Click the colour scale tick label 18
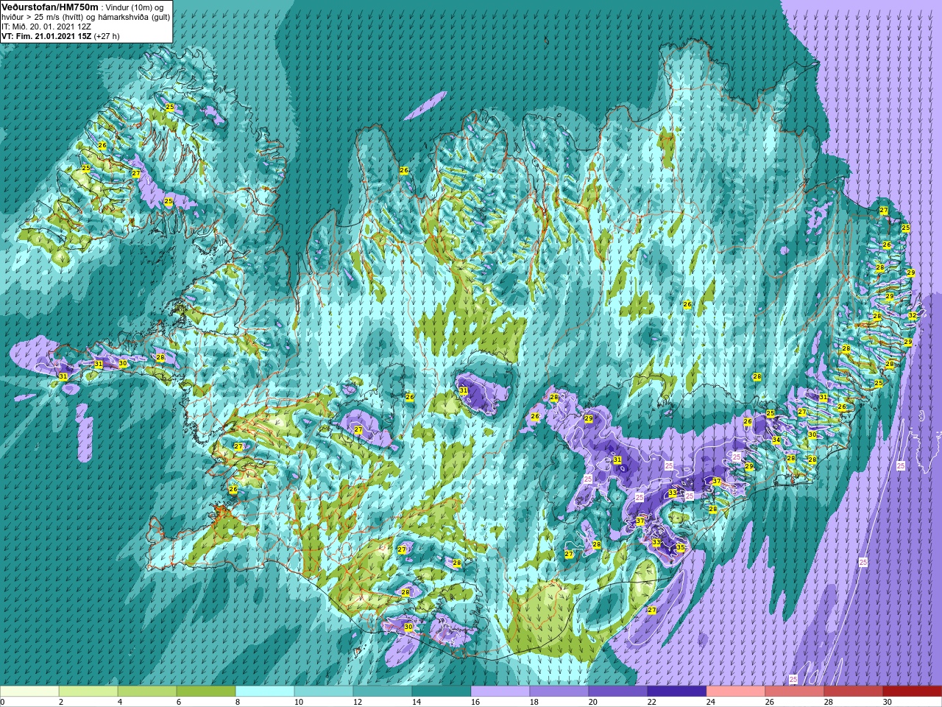This screenshot has height=707, width=942. (x=534, y=702)
